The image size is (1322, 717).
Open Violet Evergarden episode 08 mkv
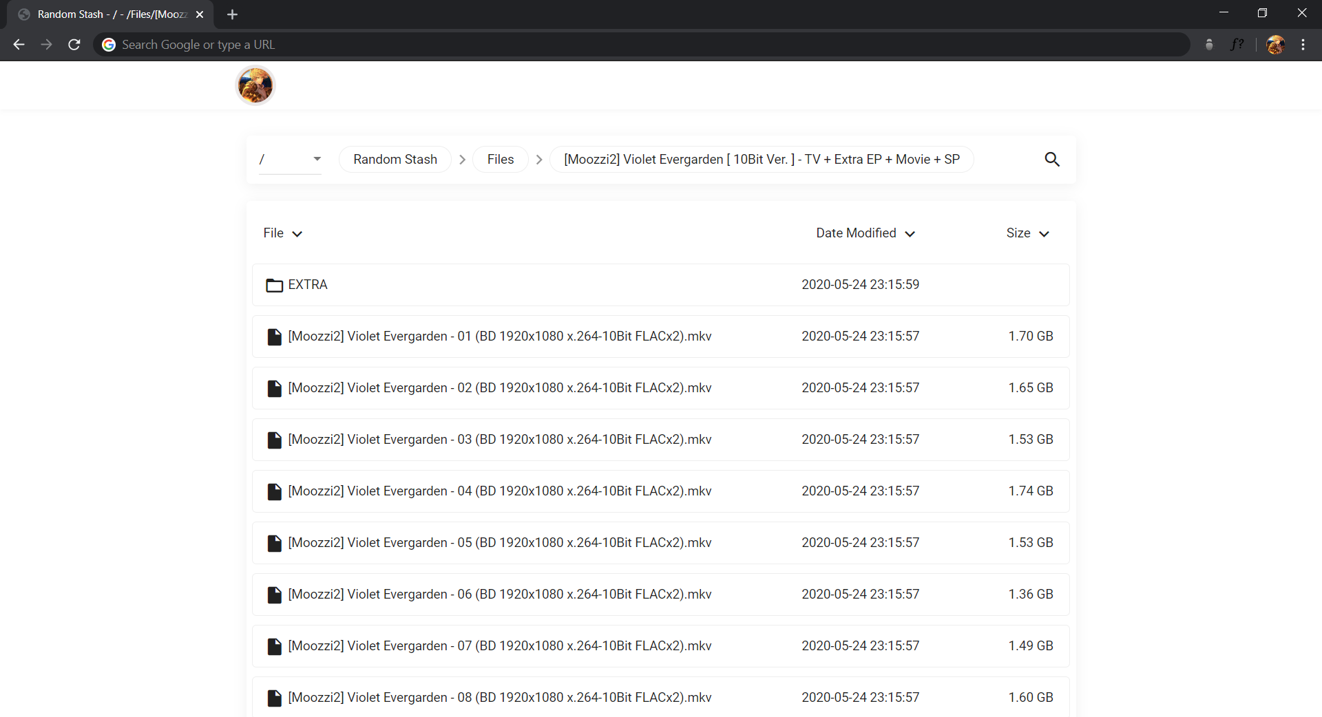click(x=661, y=697)
